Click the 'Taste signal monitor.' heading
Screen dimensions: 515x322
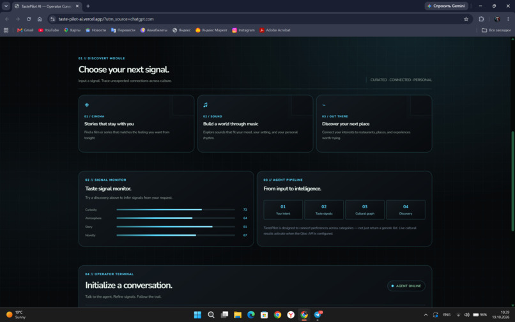coord(108,188)
